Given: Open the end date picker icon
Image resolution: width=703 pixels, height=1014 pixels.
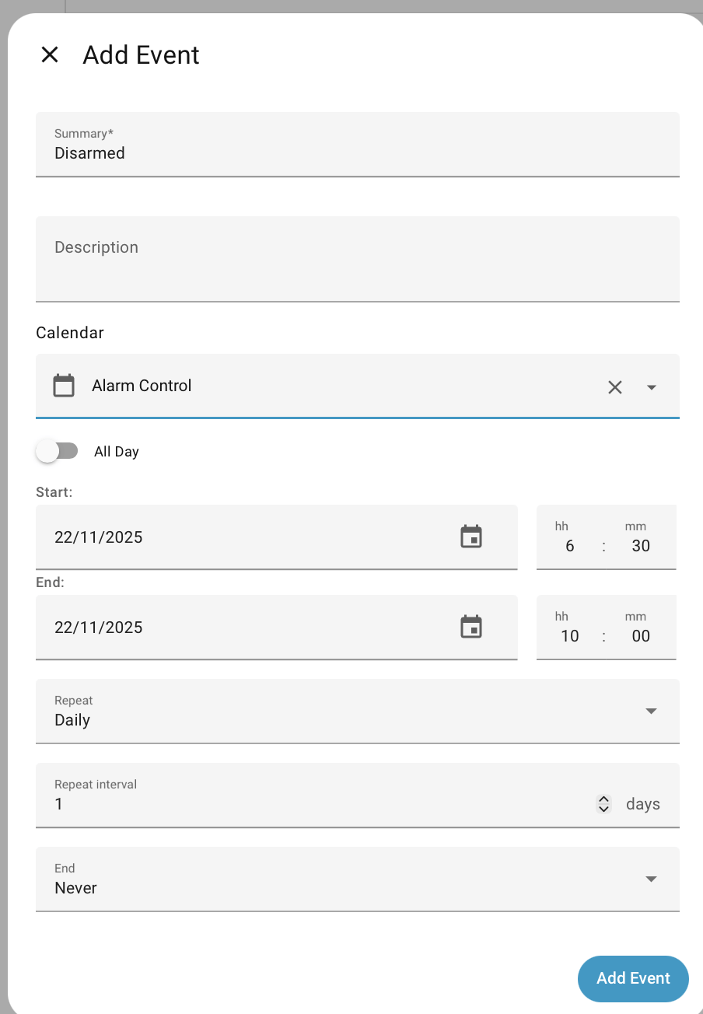Looking at the screenshot, I should click(471, 628).
